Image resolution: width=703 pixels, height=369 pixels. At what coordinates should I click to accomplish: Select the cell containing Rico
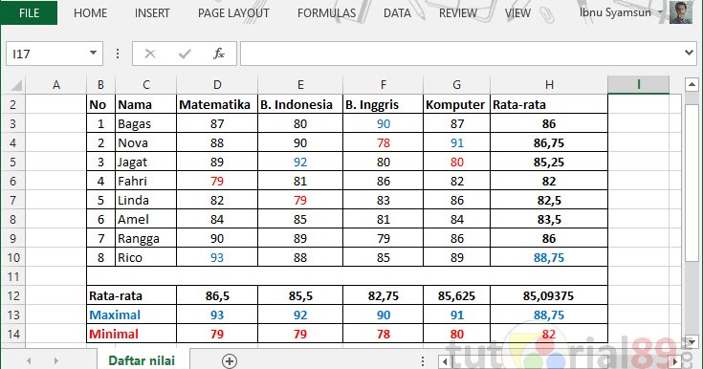145,257
